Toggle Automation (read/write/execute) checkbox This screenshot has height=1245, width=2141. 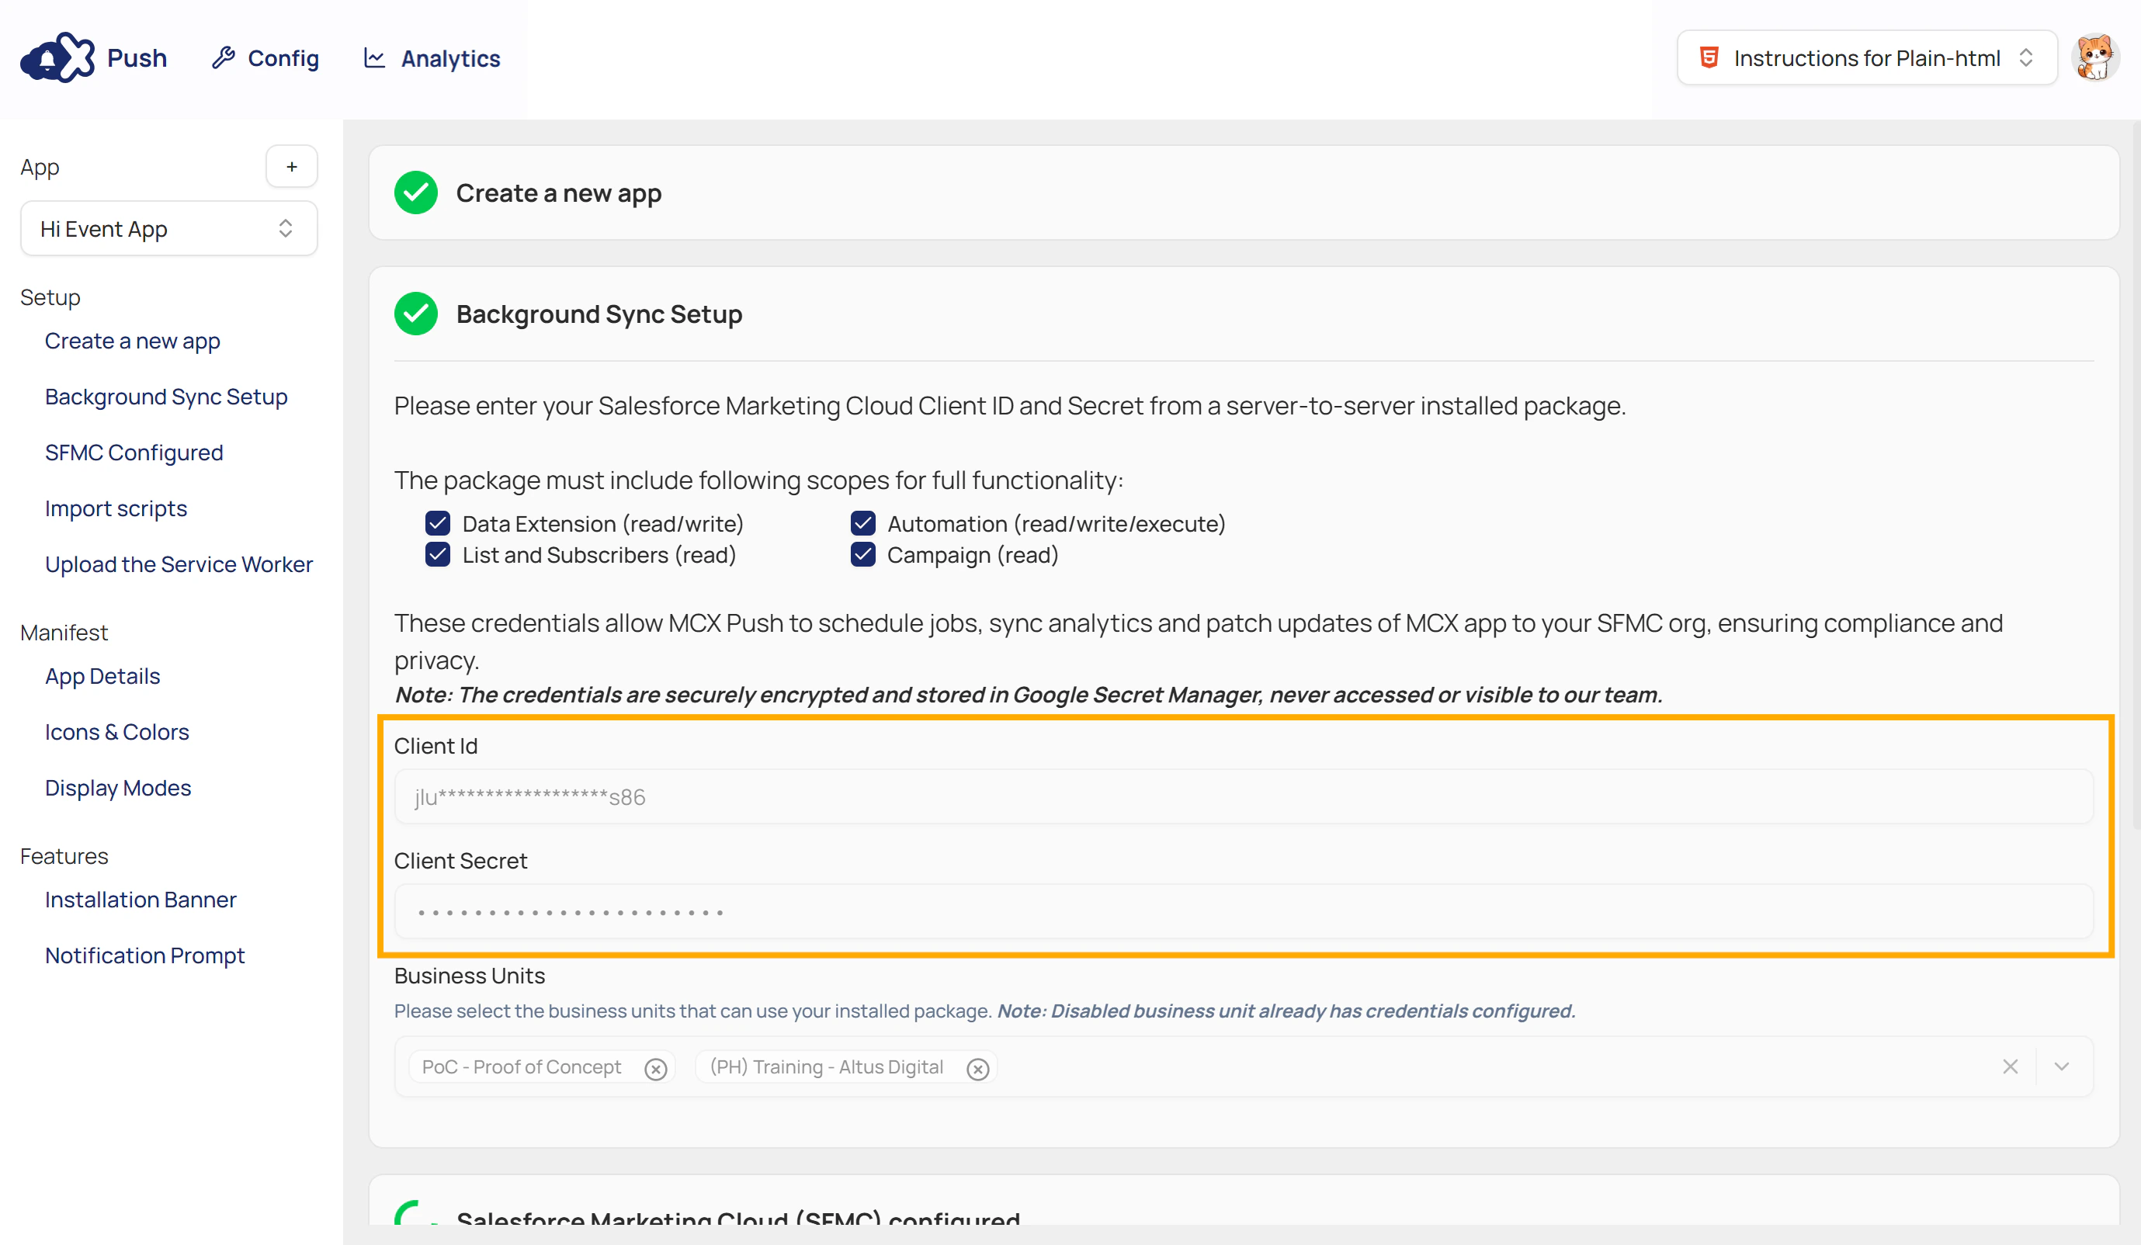(x=862, y=523)
